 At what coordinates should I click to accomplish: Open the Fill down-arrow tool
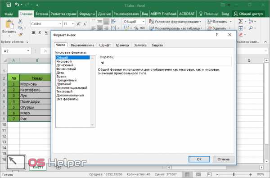(x=241, y=28)
